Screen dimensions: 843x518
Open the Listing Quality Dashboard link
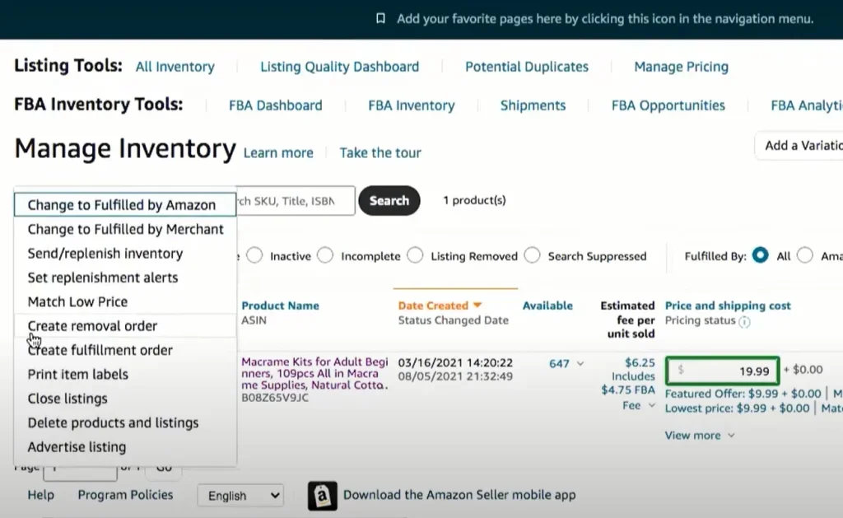[x=339, y=67]
